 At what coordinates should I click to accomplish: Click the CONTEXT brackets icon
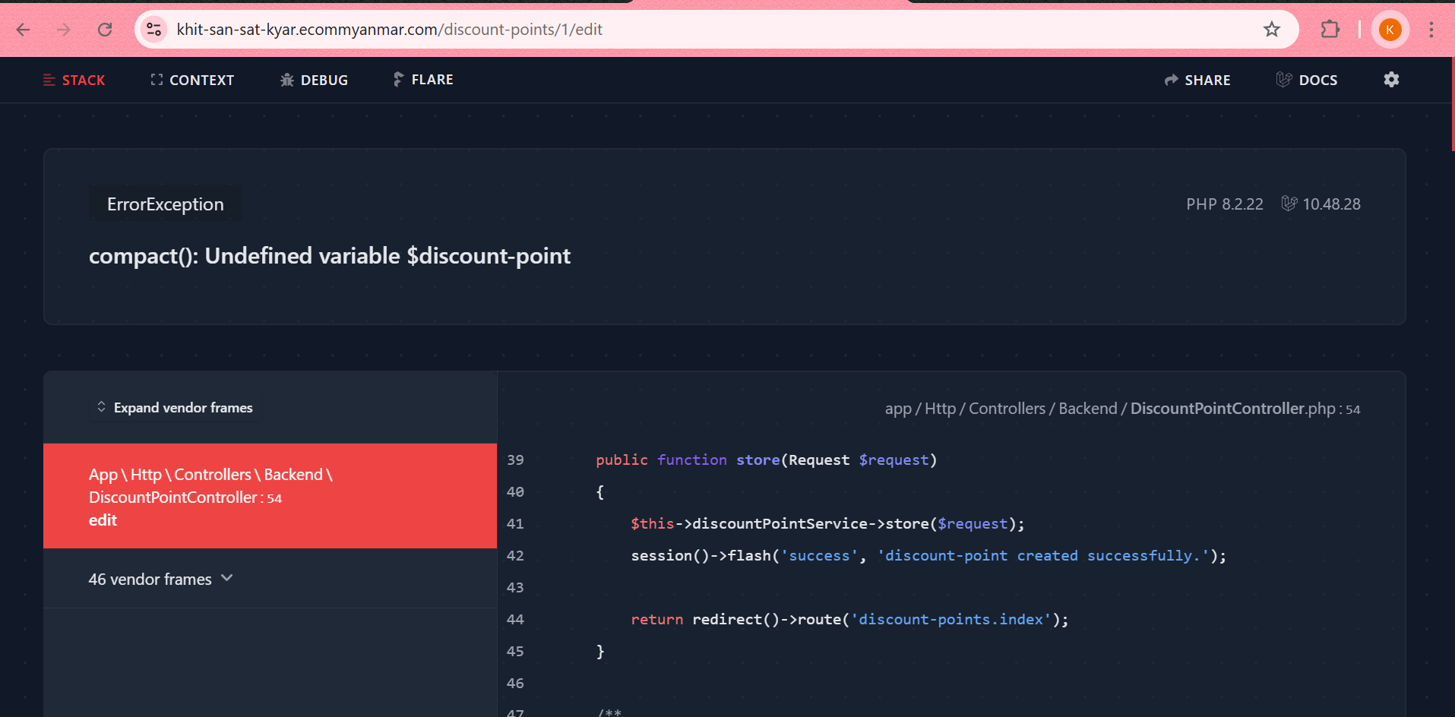pos(157,80)
